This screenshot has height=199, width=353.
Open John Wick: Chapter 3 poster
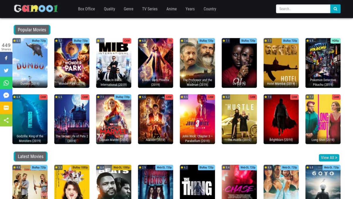click(197, 119)
